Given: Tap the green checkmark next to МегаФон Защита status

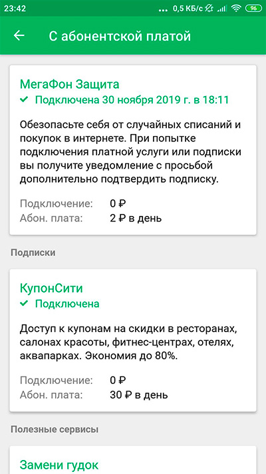Looking at the screenshot, I should [x=24, y=99].
